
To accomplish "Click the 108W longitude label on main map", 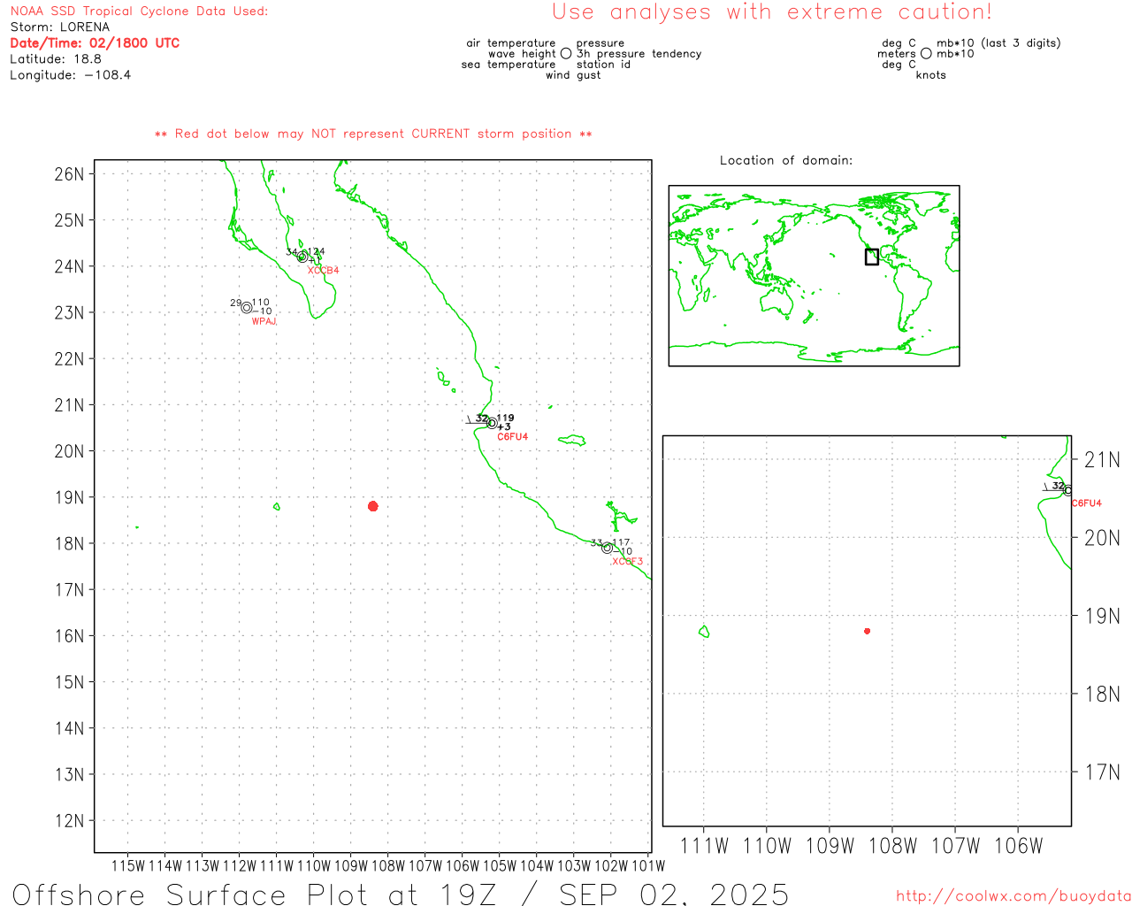I will click(387, 865).
